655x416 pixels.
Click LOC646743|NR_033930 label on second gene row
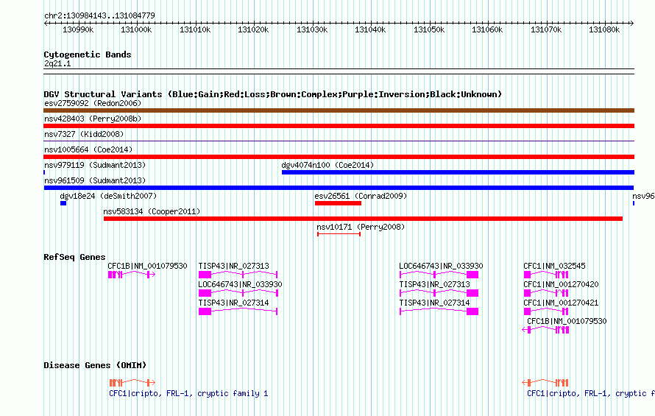pos(240,284)
